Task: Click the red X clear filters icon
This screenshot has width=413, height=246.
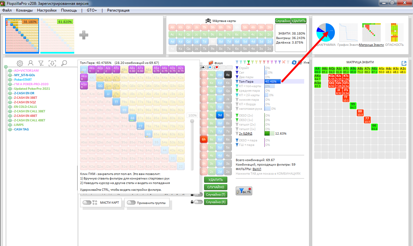Action: pyautogui.click(x=284, y=62)
